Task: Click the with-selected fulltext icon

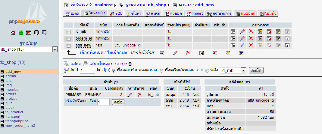Action: [x=241, y=53]
